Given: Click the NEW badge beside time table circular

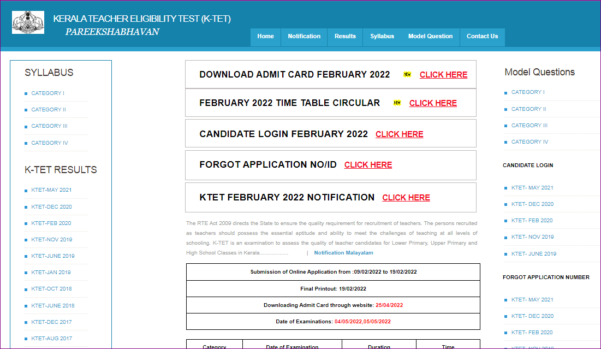Looking at the screenshot, I should click(397, 103).
